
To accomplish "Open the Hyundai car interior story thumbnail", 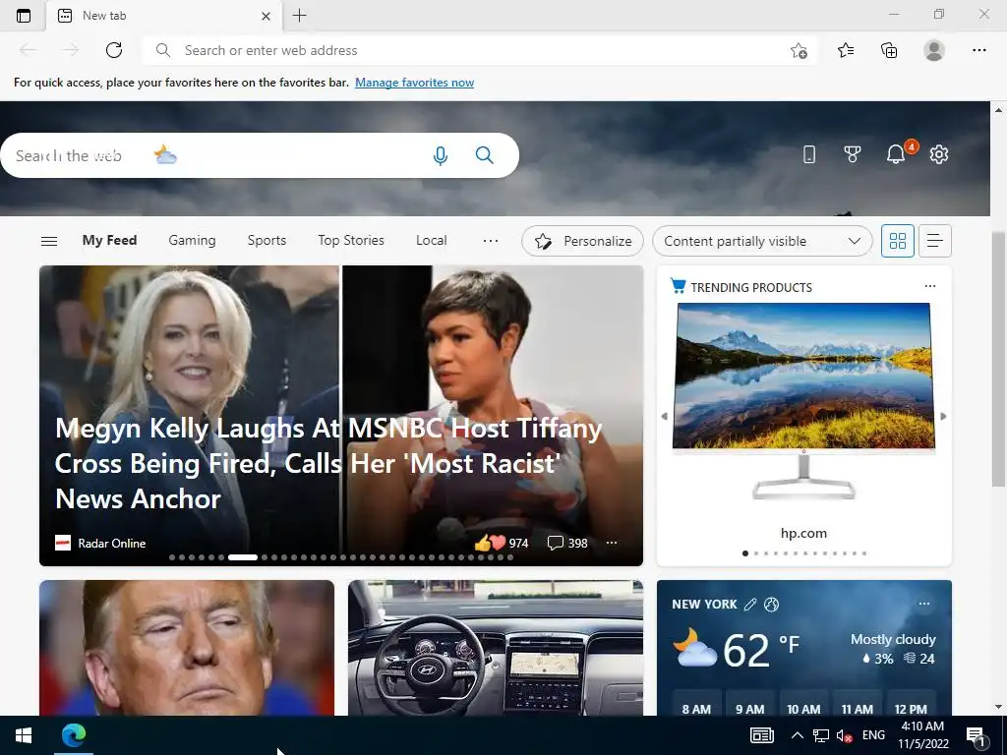I will tap(496, 648).
